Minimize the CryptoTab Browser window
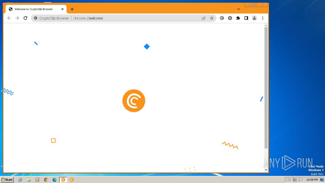Screen dimensions: 325x183 [248, 5]
